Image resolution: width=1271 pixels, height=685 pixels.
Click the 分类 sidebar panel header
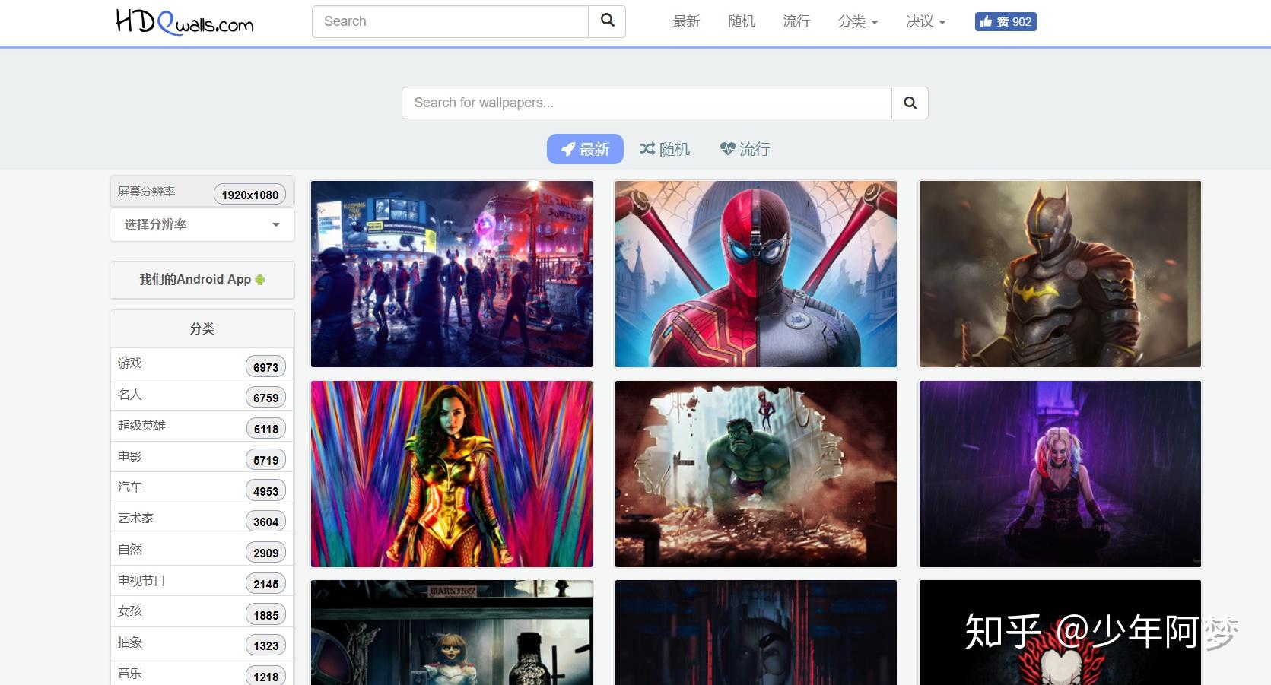[202, 328]
